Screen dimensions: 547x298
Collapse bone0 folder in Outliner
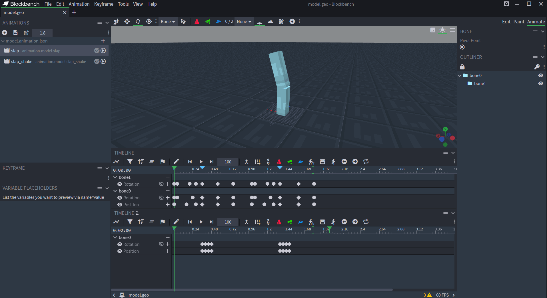point(460,76)
